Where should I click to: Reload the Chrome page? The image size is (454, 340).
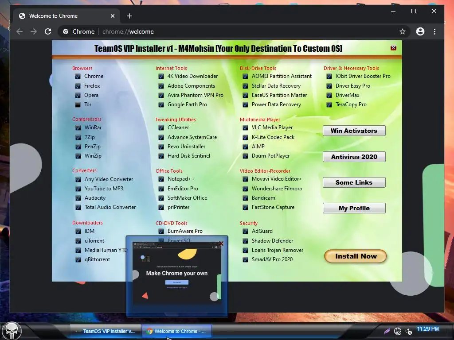tap(48, 31)
